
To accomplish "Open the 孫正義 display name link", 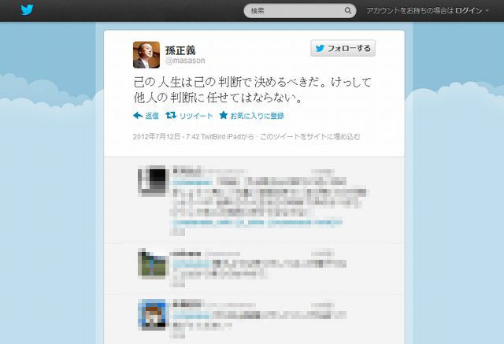I will click(x=180, y=50).
